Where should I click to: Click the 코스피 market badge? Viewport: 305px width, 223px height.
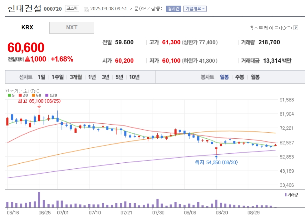point(72,8)
